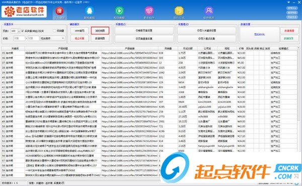Select the mlfe888 company cell
The image size is (302, 186).
207,117
